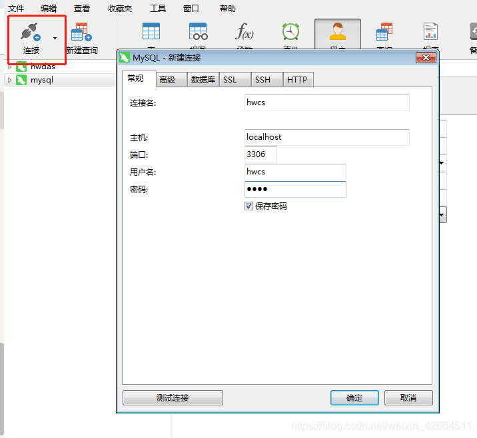The image size is (477, 438).
Task: Open the 帮助 menu
Action: (x=228, y=9)
